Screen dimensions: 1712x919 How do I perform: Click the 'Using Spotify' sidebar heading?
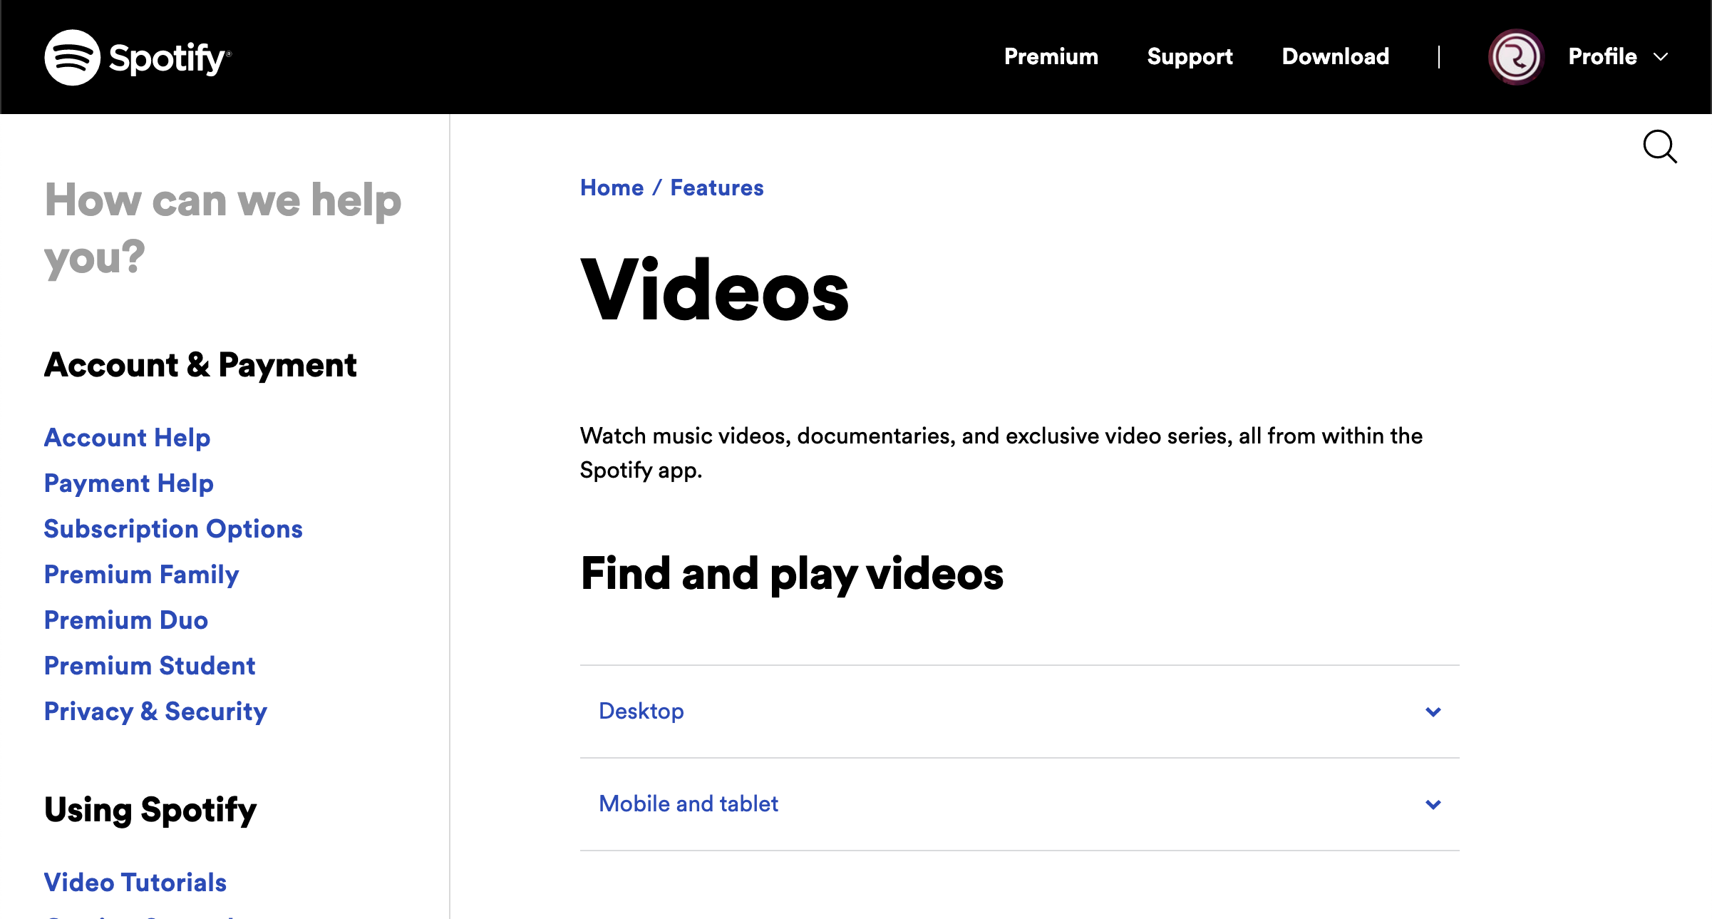150,810
